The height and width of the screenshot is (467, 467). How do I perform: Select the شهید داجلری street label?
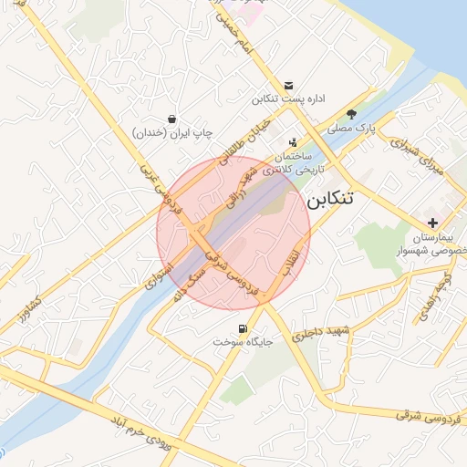320,334
